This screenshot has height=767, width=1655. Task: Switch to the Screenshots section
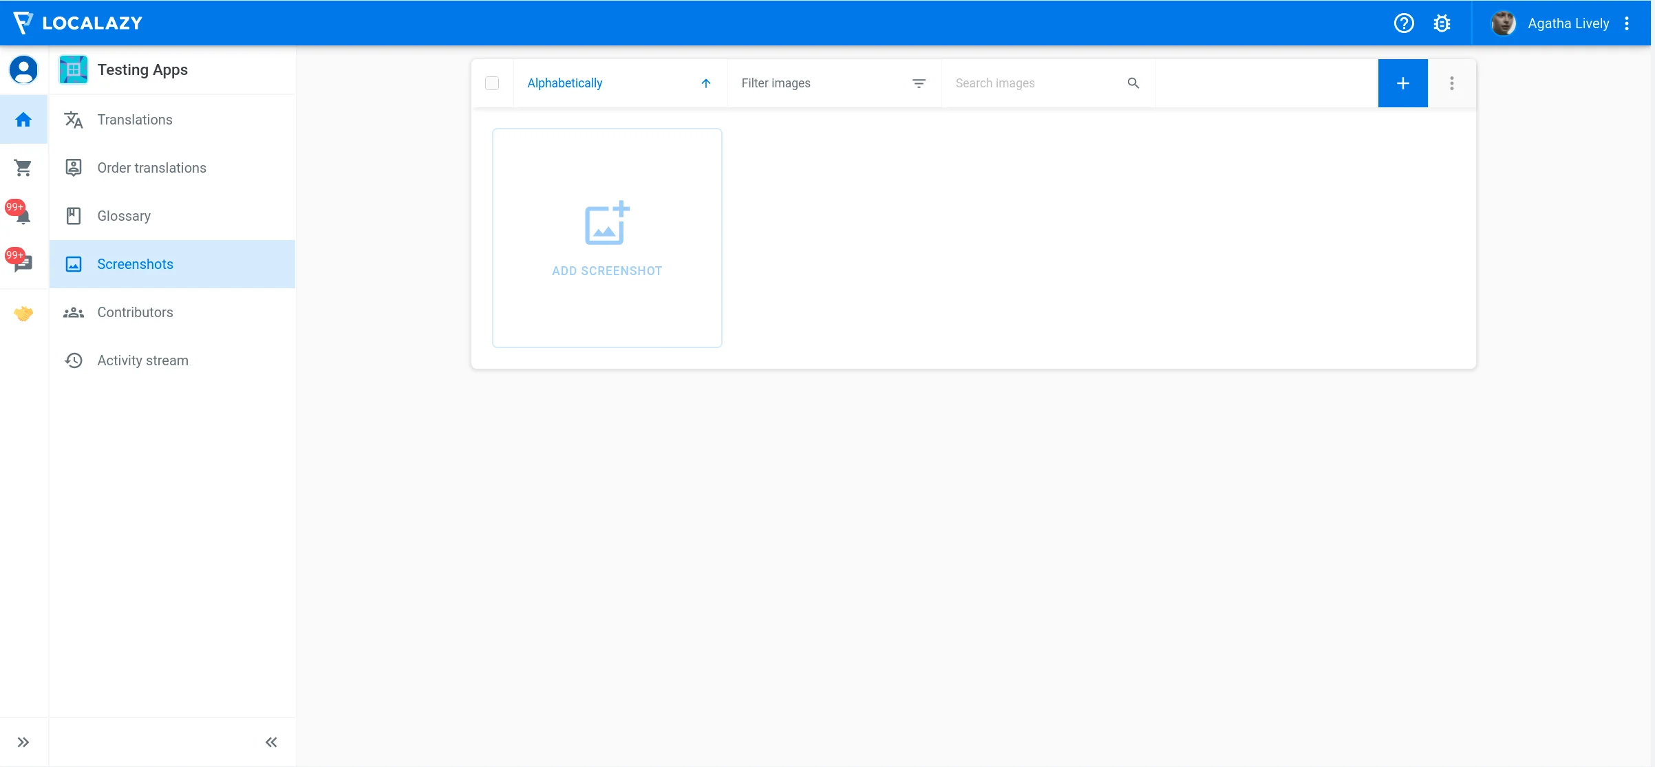135,264
